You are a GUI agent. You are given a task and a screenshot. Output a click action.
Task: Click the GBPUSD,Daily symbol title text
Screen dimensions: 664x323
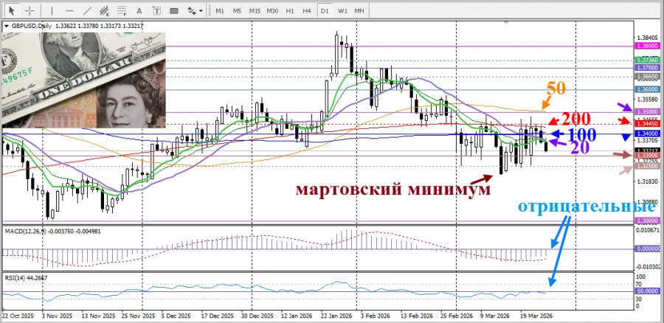(31, 27)
